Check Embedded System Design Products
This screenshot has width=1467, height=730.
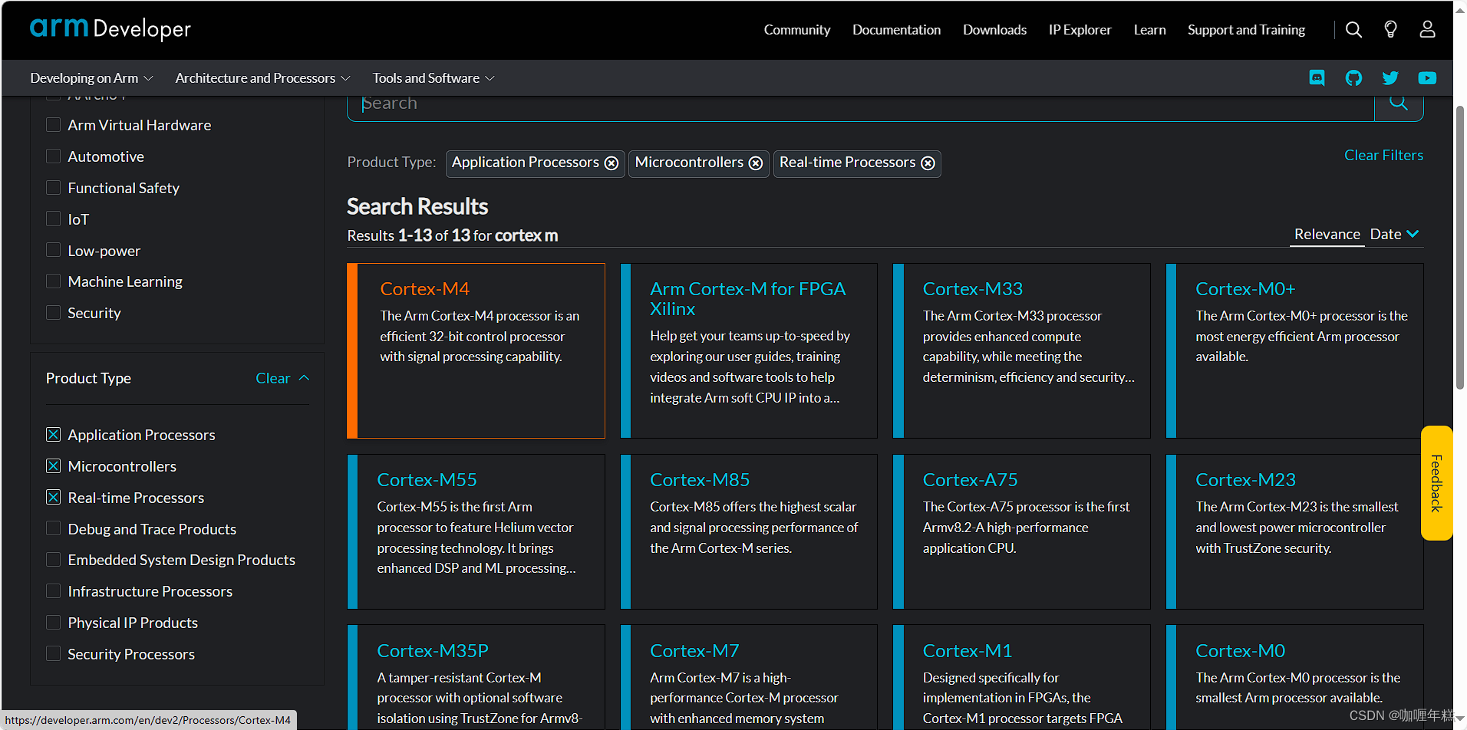[x=53, y=560]
